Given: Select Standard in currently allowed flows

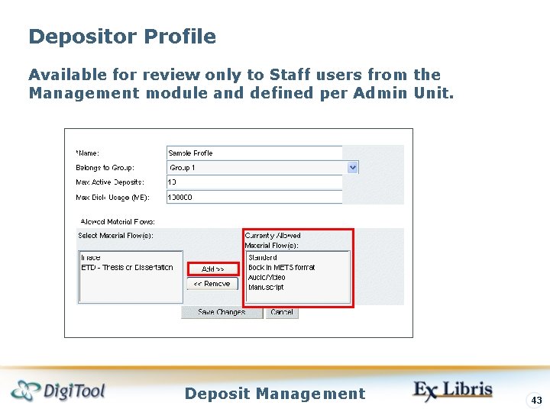Looking at the screenshot, I should [263, 258].
